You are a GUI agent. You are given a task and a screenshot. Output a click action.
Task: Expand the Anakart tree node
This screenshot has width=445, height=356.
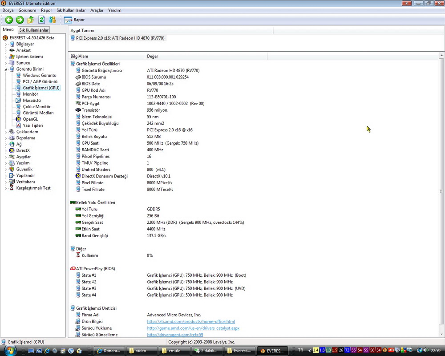click(5, 51)
